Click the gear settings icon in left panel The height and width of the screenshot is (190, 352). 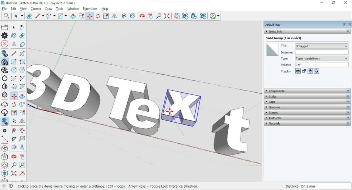click(x=4, y=35)
